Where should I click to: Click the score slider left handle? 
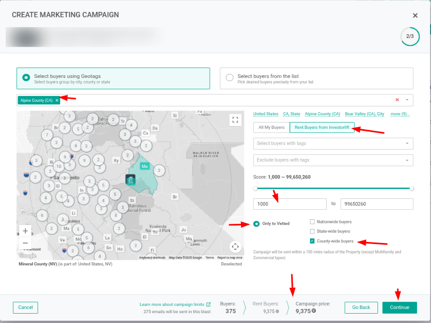click(255, 189)
